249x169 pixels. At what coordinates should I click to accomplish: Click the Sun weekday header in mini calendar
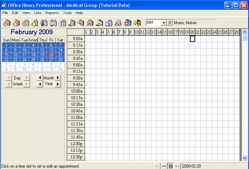pyautogui.click(x=7, y=40)
